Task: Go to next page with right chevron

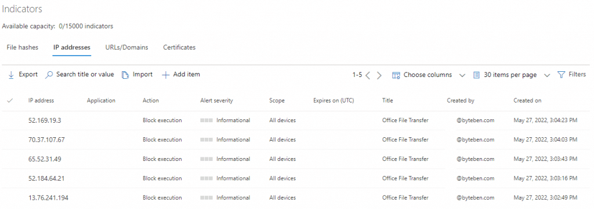Action: (379, 75)
